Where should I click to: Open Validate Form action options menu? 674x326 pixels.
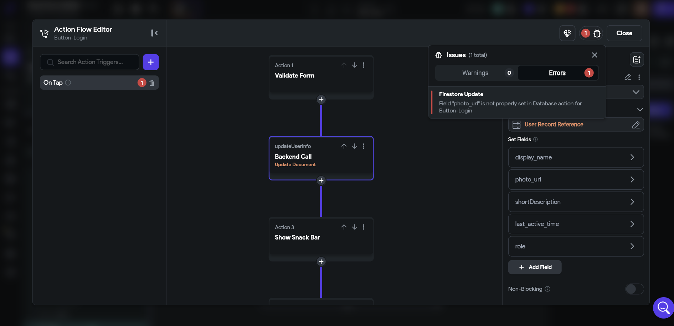pos(364,65)
